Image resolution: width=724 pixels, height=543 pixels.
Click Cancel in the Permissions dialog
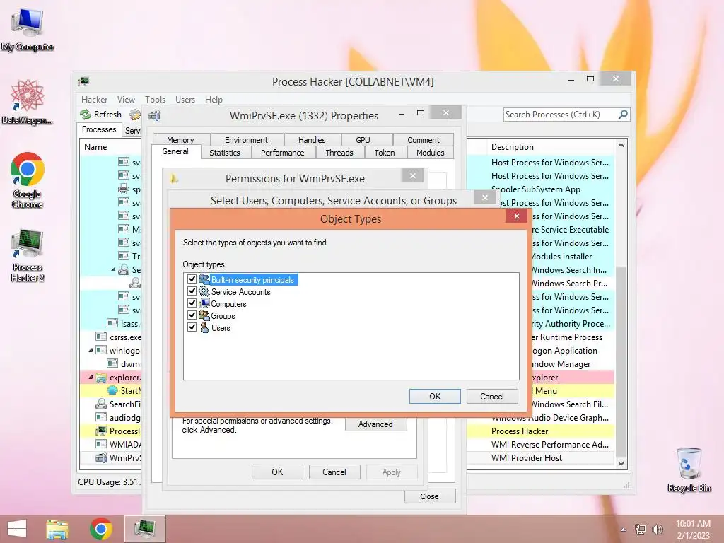pyautogui.click(x=334, y=472)
